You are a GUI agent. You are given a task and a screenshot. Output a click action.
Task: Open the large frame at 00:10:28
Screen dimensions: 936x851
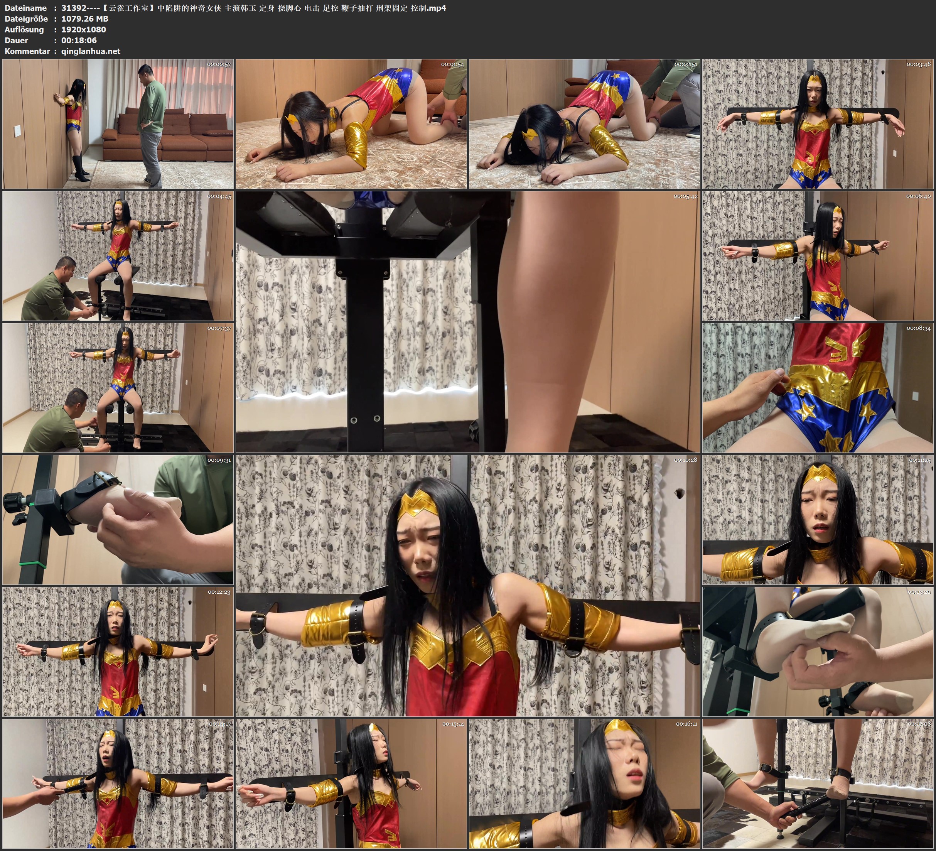pos(467,585)
